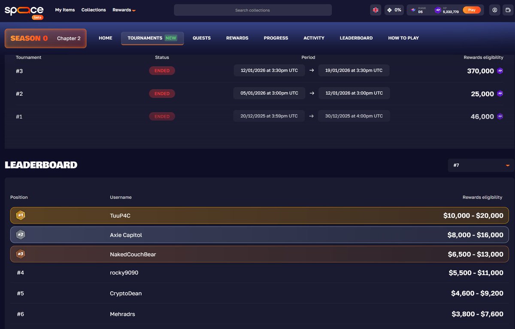Click the 0% progress indicator

coord(394,9)
